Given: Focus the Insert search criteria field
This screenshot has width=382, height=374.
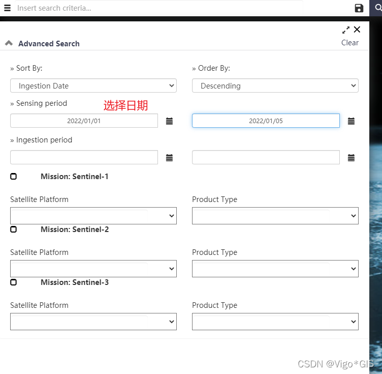Looking at the screenshot, I should [160, 8].
